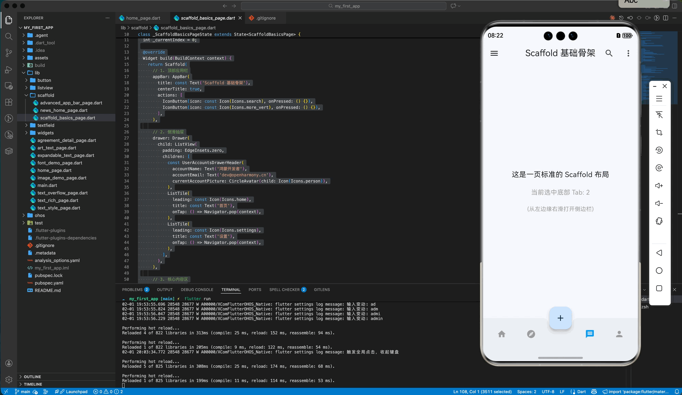This screenshot has height=395, width=682.
Task: Open the Run and Debug view
Action: pos(9,70)
